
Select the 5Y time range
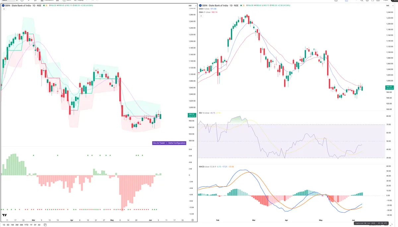coord(35,225)
